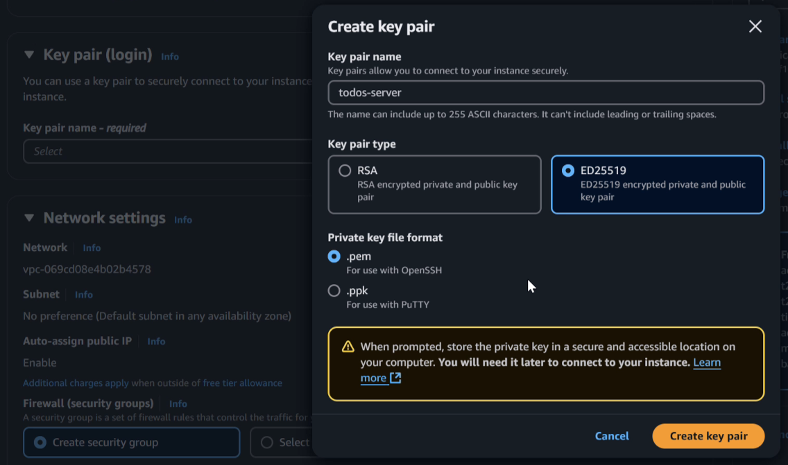The width and height of the screenshot is (788, 465).
Task: Collapse the Network settings section
Action: pyautogui.click(x=29, y=218)
